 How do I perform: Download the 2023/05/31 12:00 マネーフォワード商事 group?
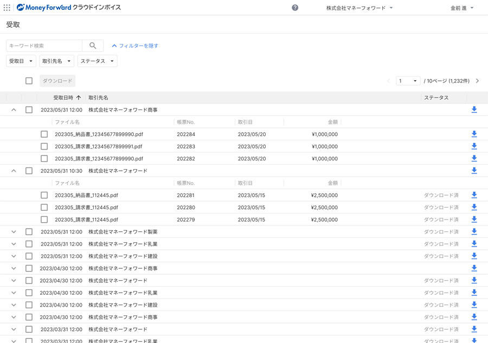(474, 109)
